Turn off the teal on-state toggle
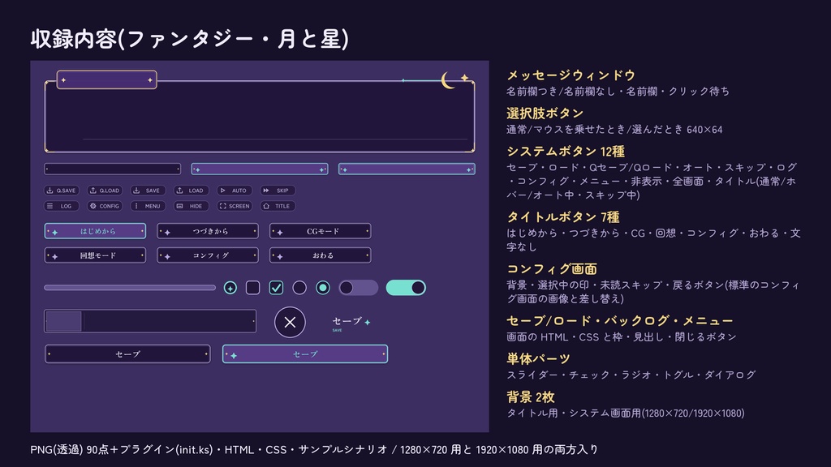831x467 pixels. 406,288
